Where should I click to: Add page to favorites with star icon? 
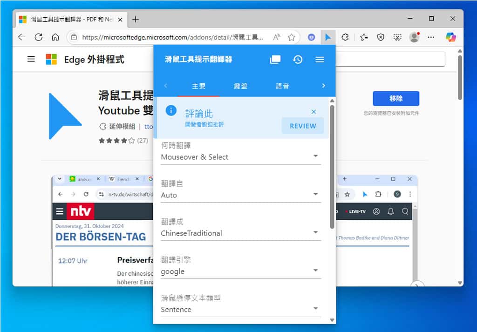tap(292, 37)
